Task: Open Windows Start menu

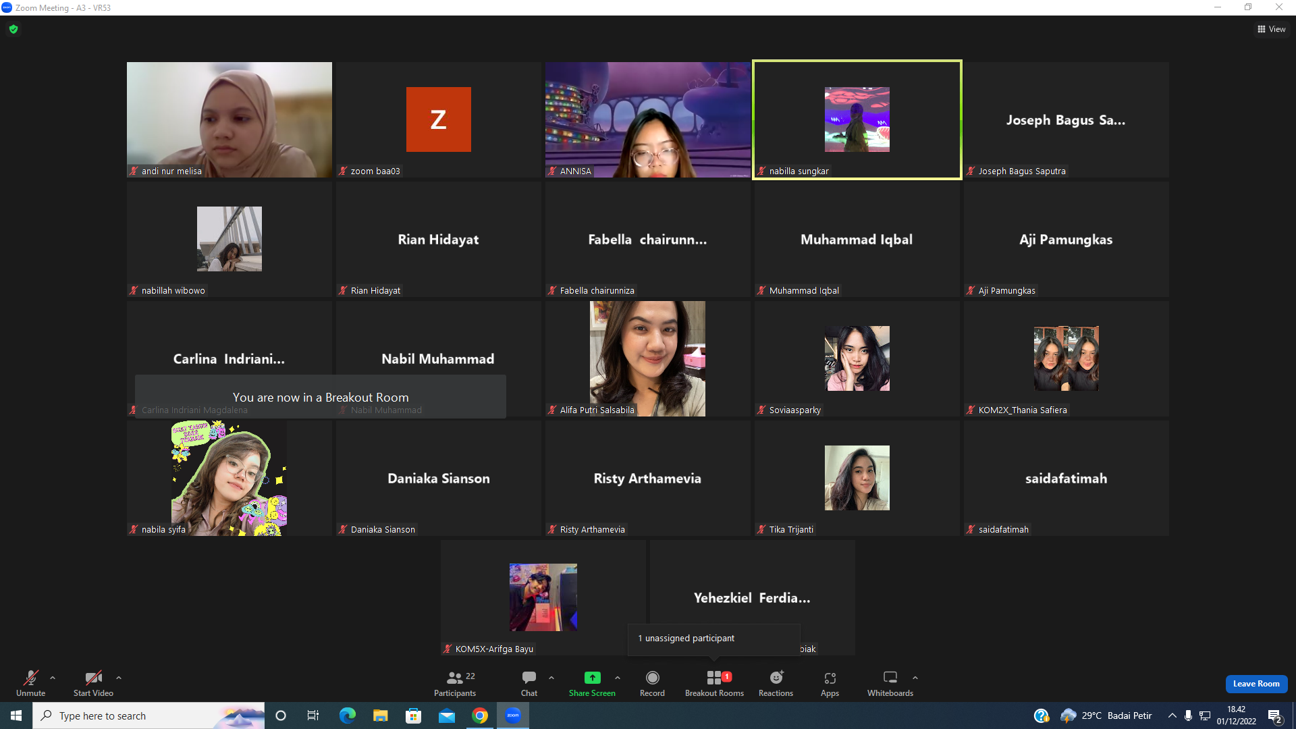Action: pyautogui.click(x=16, y=715)
